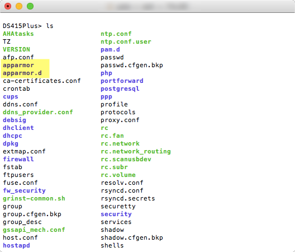295x252 pixels.
Task: Click 'passwd.cfgen.bkp' file name
Action: pyautogui.click(x=132, y=65)
